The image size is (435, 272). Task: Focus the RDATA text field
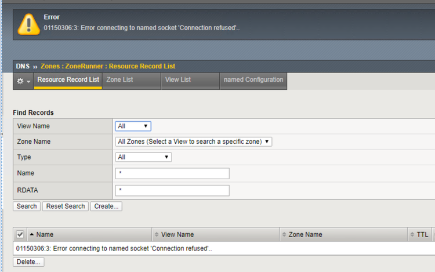click(x=172, y=190)
